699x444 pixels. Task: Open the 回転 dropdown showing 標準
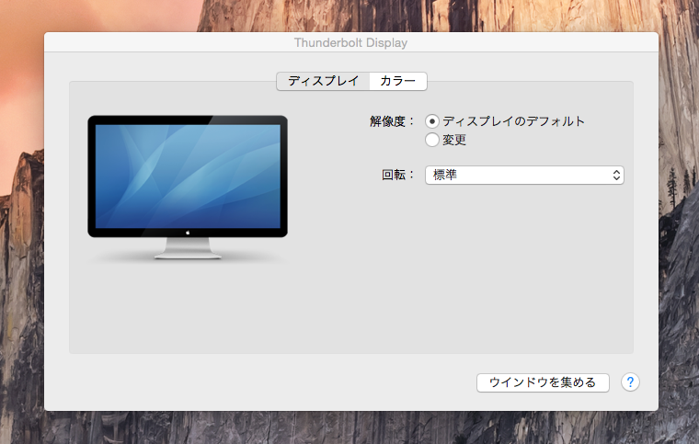point(524,175)
